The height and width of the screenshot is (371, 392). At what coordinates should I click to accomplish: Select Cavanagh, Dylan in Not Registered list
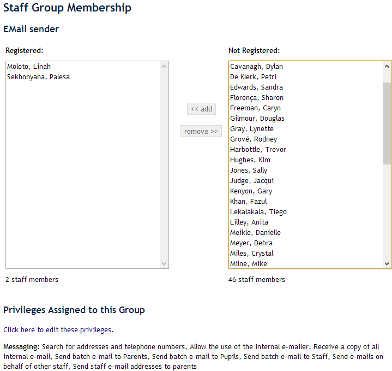256,67
